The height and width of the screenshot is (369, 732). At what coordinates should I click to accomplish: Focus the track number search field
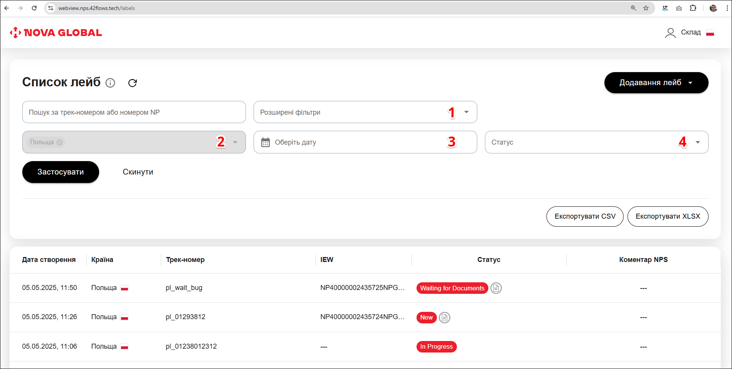[x=134, y=112]
